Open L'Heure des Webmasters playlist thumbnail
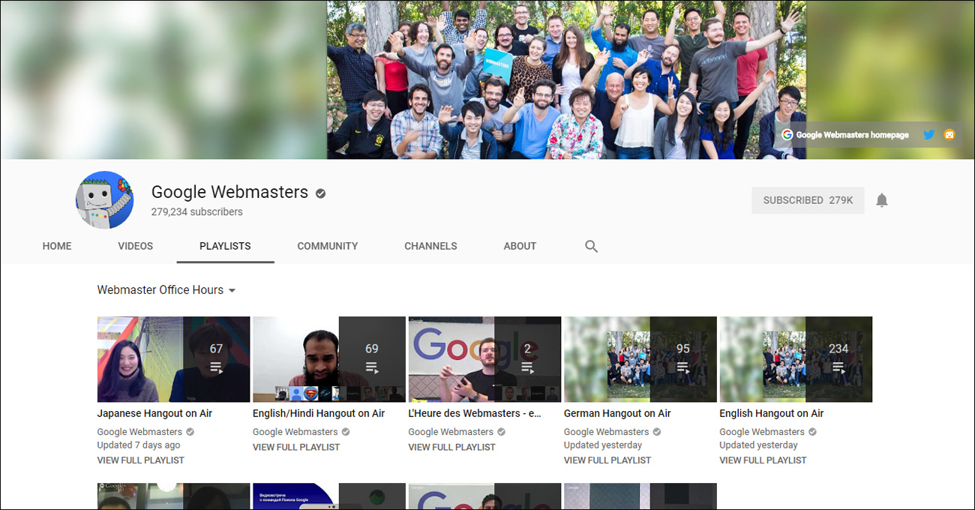 point(484,359)
